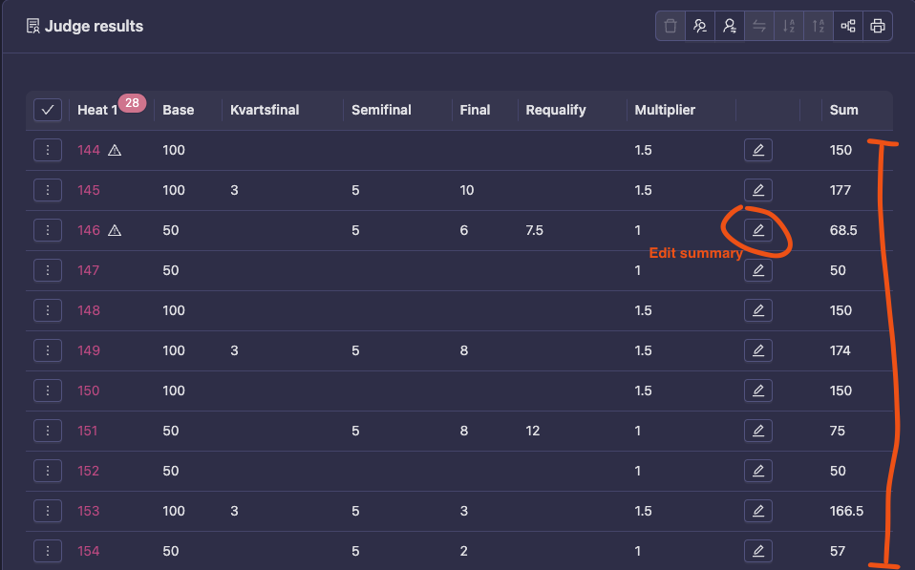Open the row options menu for 144
Screen dimensions: 915x570
[48, 150]
